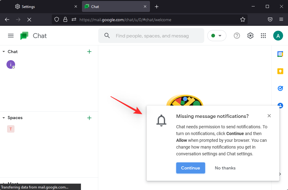Viewport: 288px width, 190px height.
Task: Open the Google apps grid
Action: pyautogui.click(x=263, y=36)
